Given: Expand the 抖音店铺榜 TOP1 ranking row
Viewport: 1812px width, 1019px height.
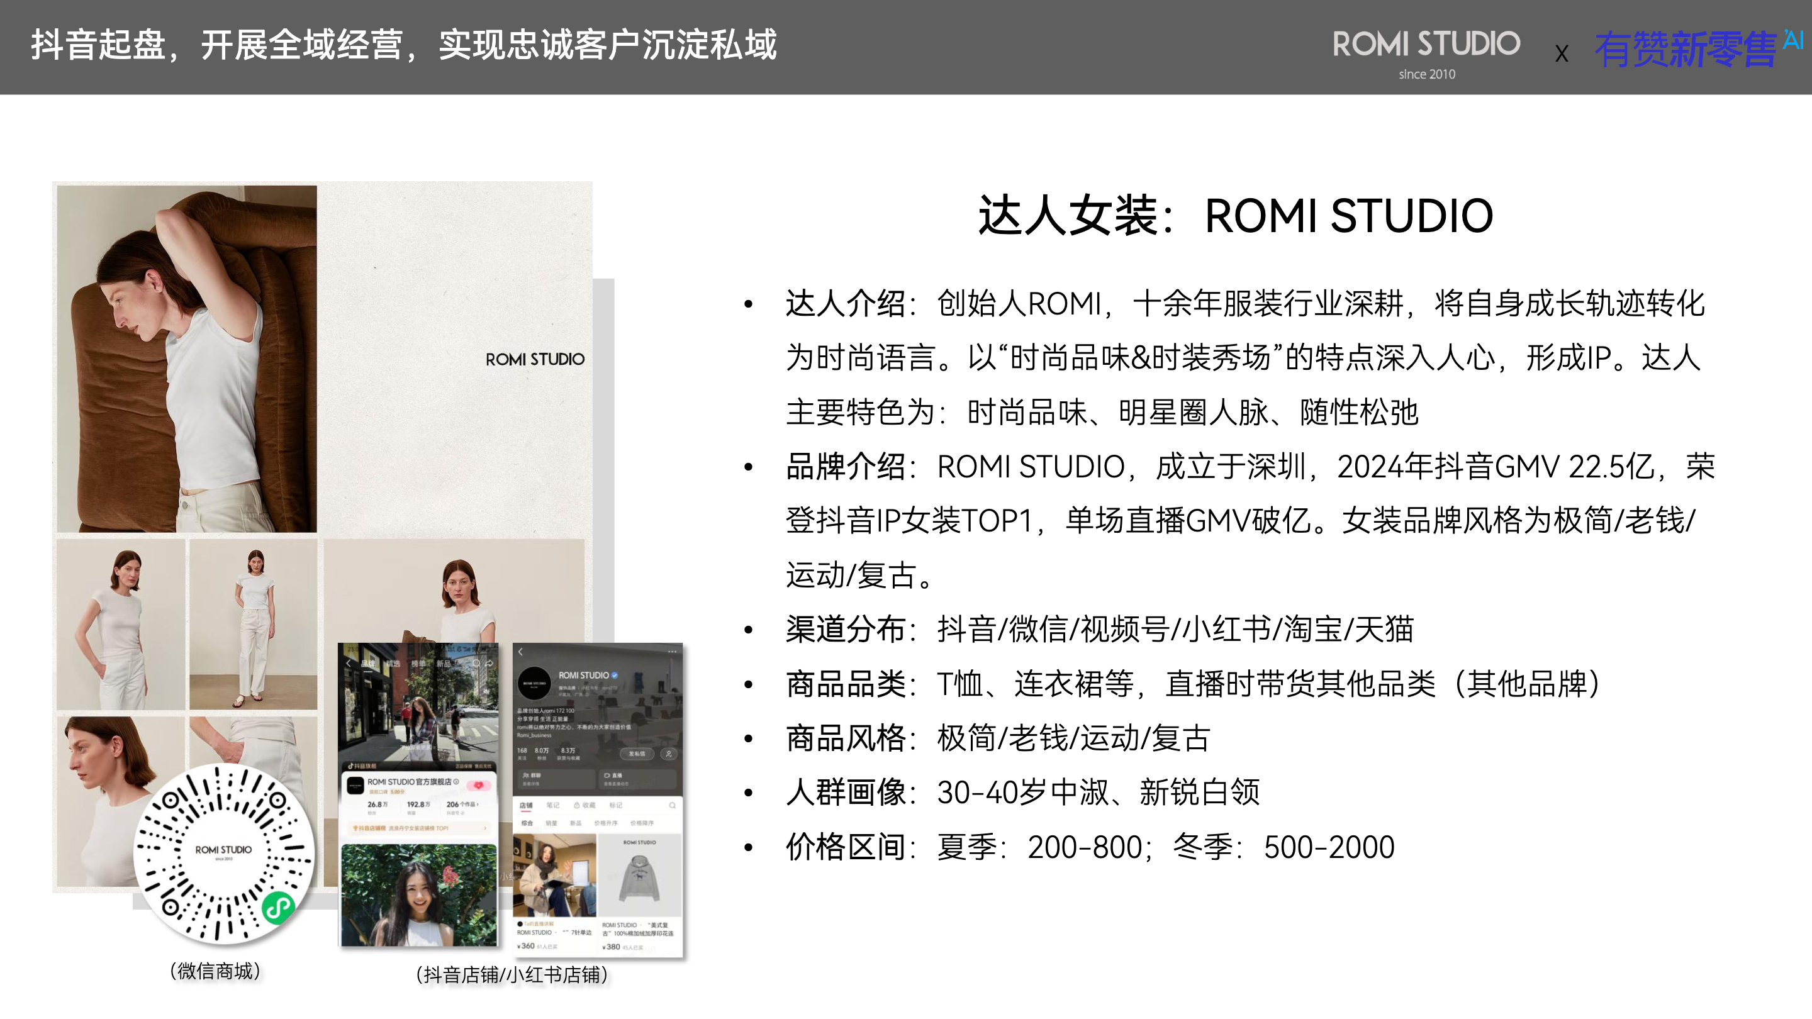Looking at the screenshot, I should pyautogui.click(x=418, y=828).
